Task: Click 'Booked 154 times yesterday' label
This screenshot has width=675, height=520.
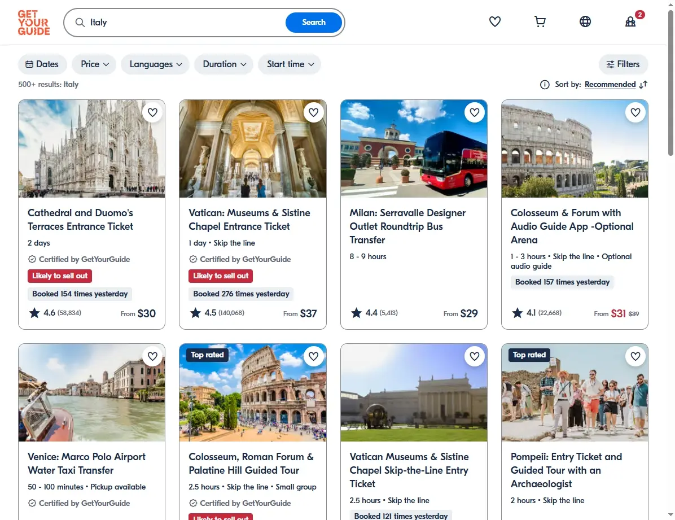Action: (80, 294)
